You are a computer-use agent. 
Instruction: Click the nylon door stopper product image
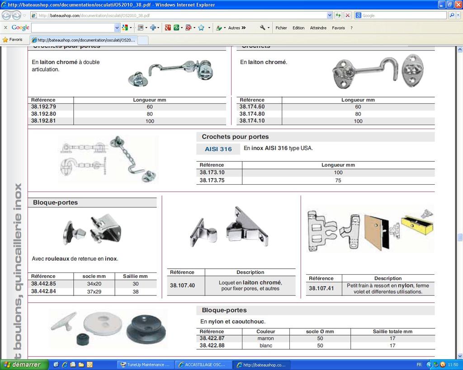[x=109, y=329]
